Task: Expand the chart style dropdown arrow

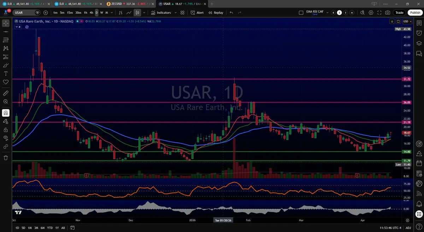Action: [143, 12]
